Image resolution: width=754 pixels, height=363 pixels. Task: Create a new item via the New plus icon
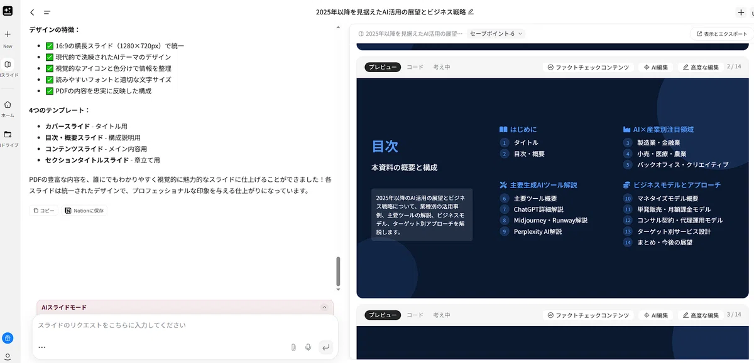pos(8,34)
